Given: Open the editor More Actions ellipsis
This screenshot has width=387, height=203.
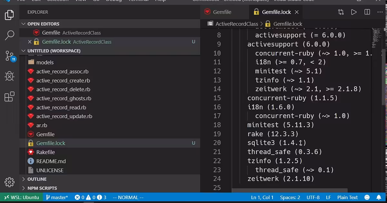Looking at the screenshot, I should point(380,12).
